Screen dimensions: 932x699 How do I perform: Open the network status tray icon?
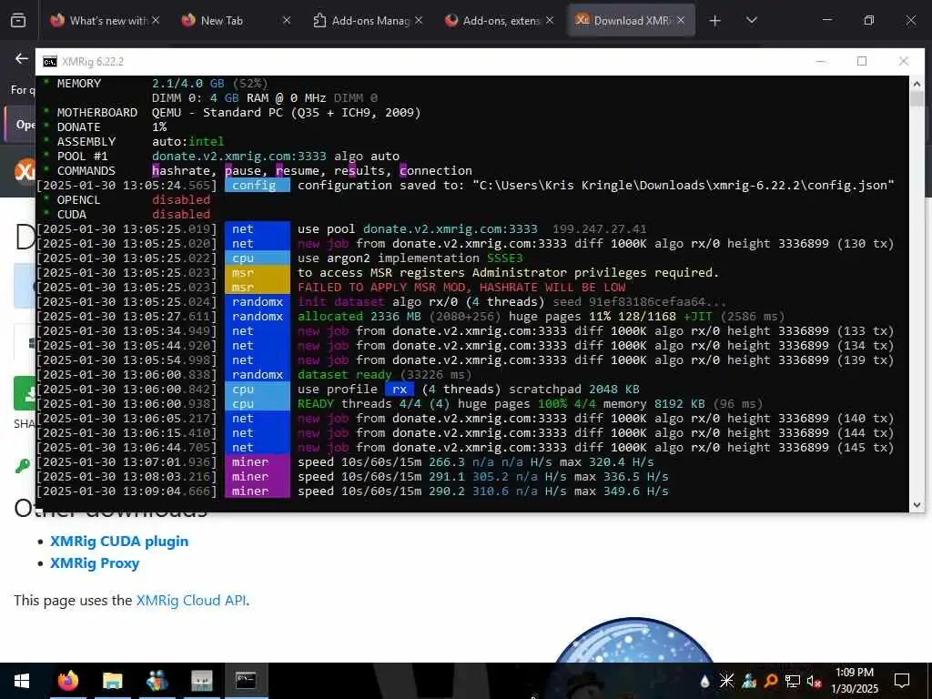click(x=793, y=681)
